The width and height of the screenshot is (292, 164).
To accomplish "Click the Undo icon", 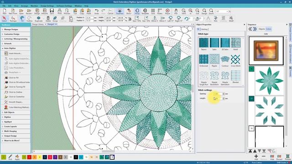I will pyautogui.click(x=96, y=11).
